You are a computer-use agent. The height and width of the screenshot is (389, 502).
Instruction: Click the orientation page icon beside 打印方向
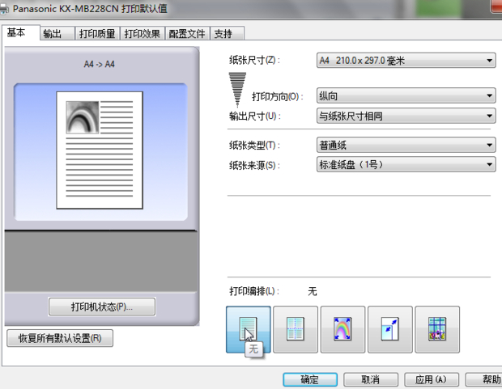tap(237, 90)
